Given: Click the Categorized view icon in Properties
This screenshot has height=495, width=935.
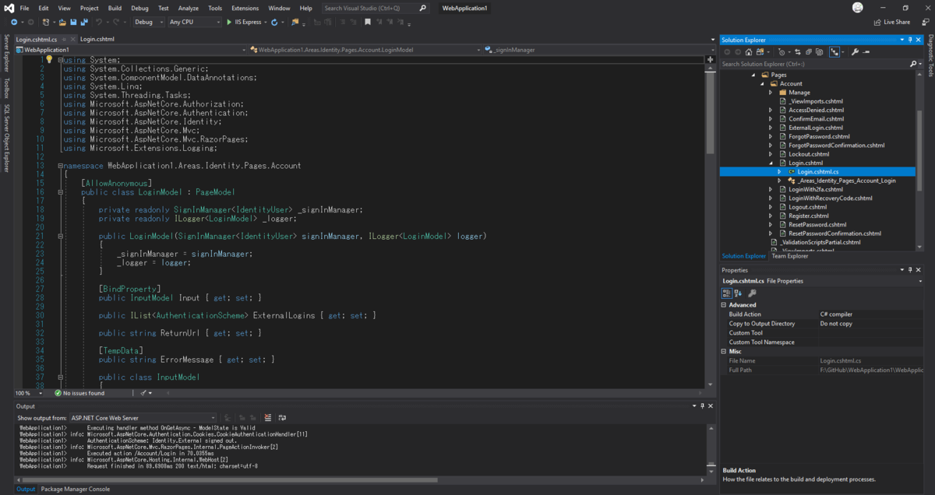Looking at the screenshot, I should [x=726, y=293].
